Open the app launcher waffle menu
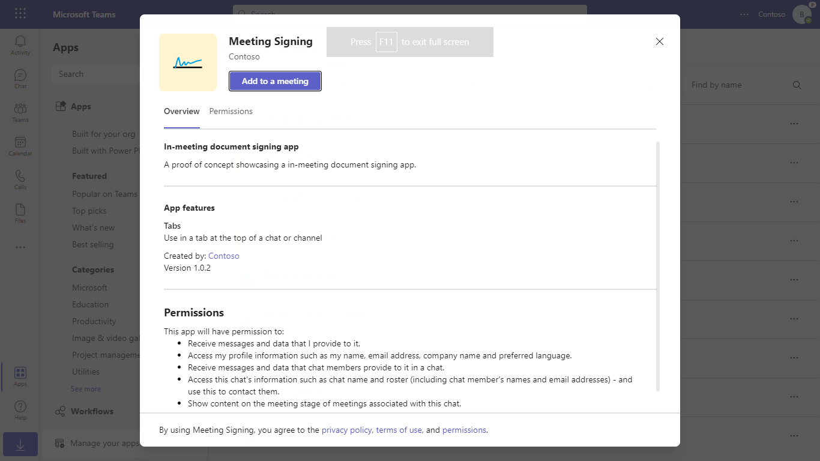Viewport: 820px width, 461px height. [20, 13]
